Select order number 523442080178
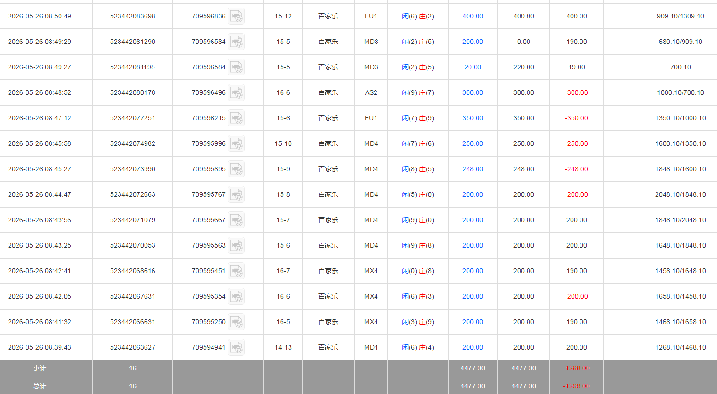Image resolution: width=717 pixels, height=394 pixels. (133, 92)
